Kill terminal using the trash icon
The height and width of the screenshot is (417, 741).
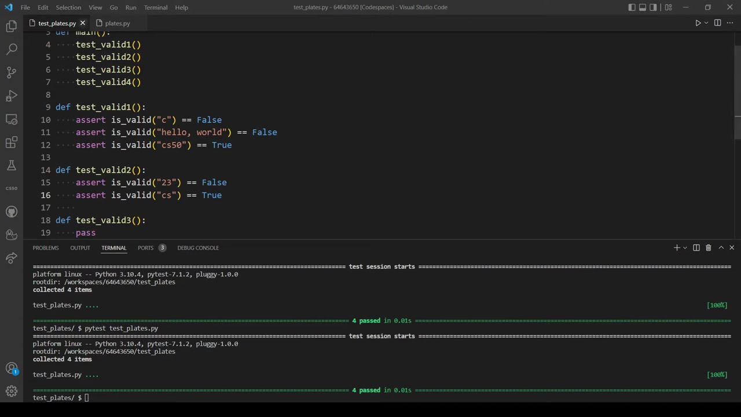708,248
